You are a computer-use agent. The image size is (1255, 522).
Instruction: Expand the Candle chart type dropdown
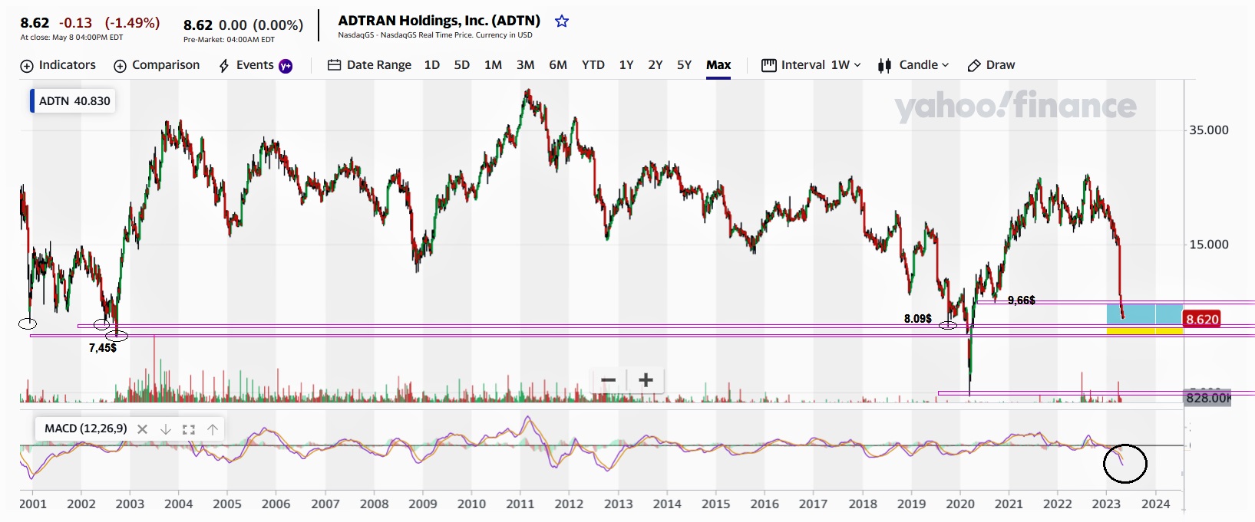pyautogui.click(x=913, y=65)
